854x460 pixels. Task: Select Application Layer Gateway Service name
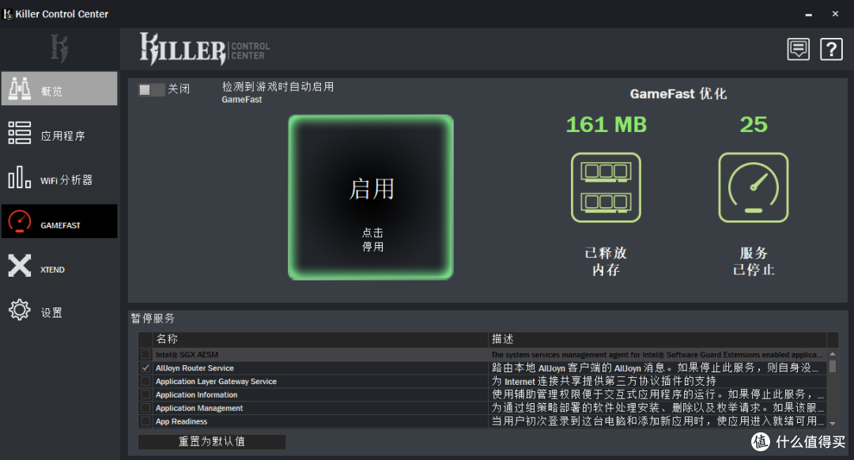pyautogui.click(x=216, y=382)
